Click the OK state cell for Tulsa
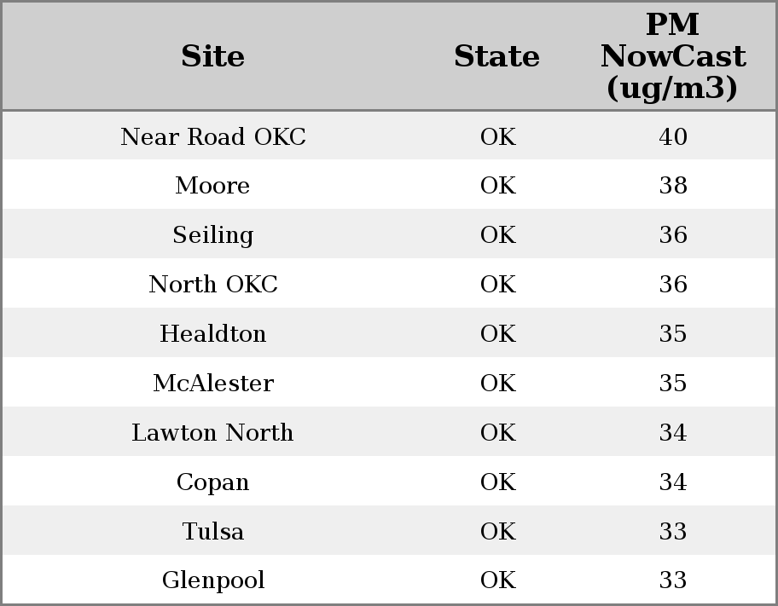The width and height of the screenshot is (778, 606). (x=497, y=531)
